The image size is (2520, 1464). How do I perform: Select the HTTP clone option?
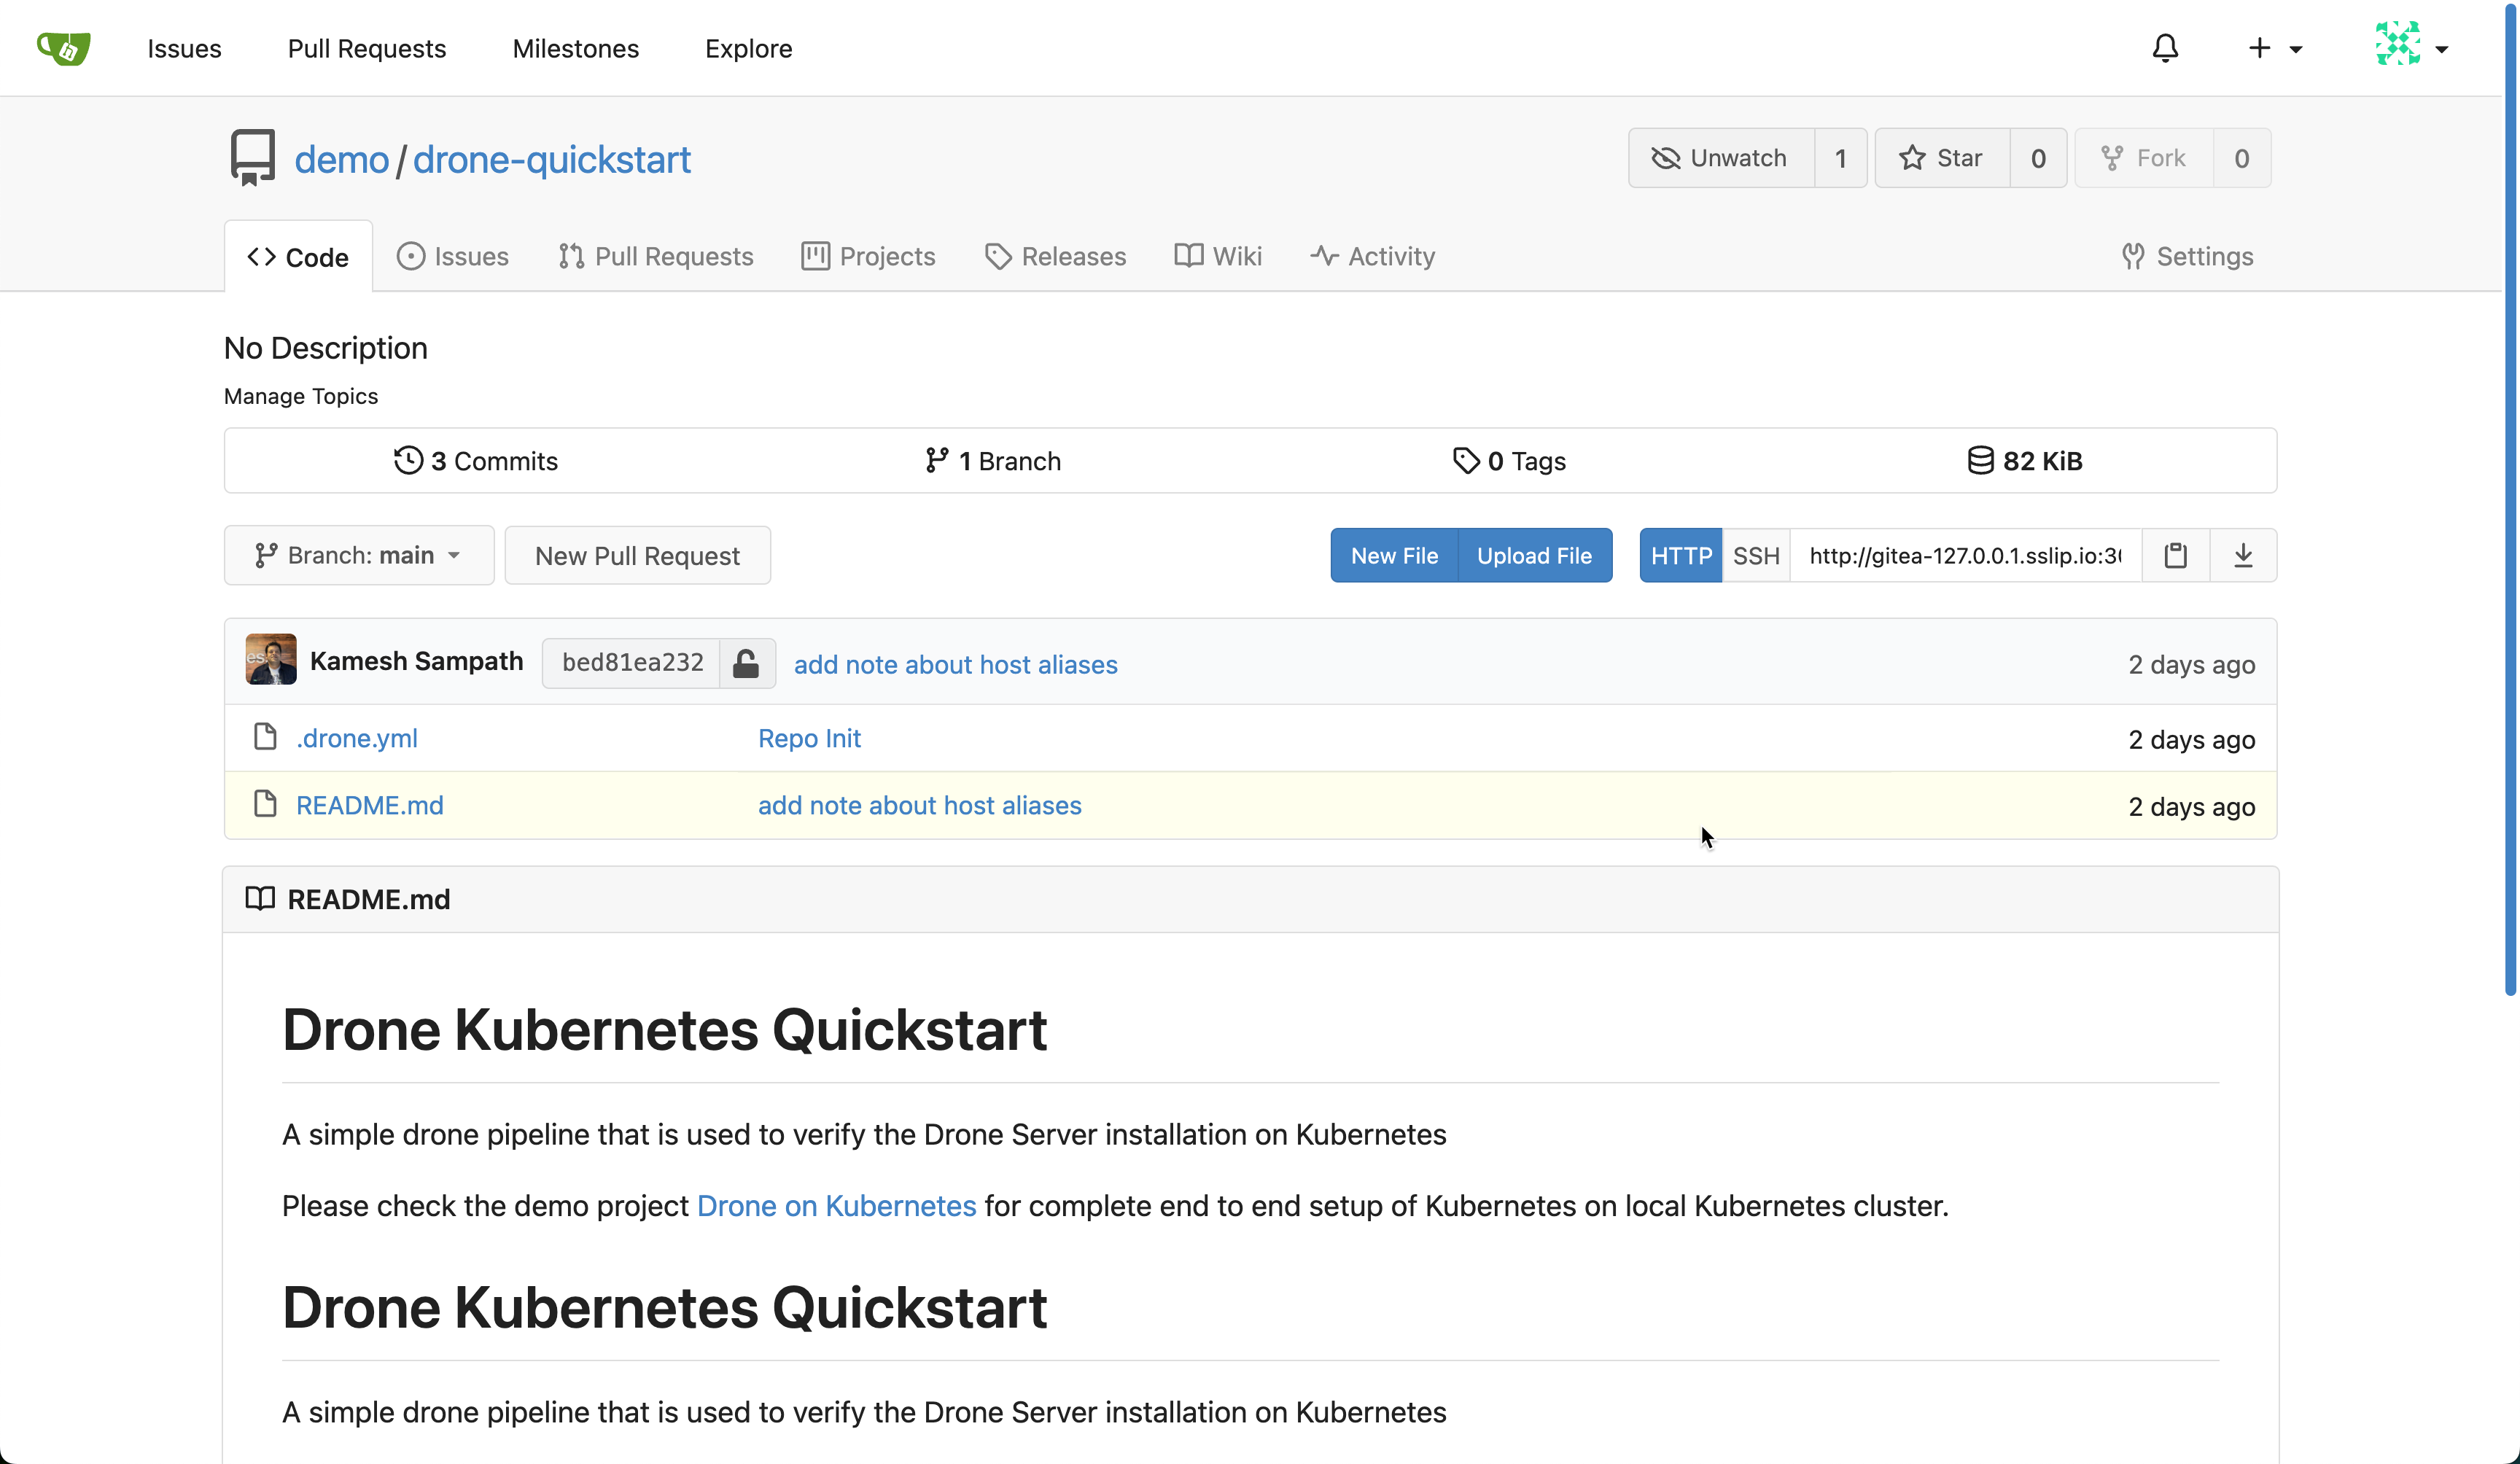point(1681,555)
